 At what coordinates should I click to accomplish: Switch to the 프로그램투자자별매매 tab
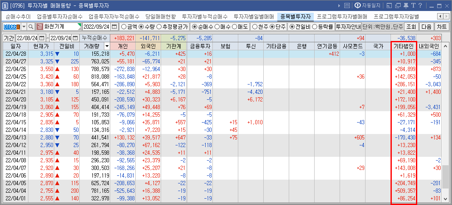tap(342, 16)
